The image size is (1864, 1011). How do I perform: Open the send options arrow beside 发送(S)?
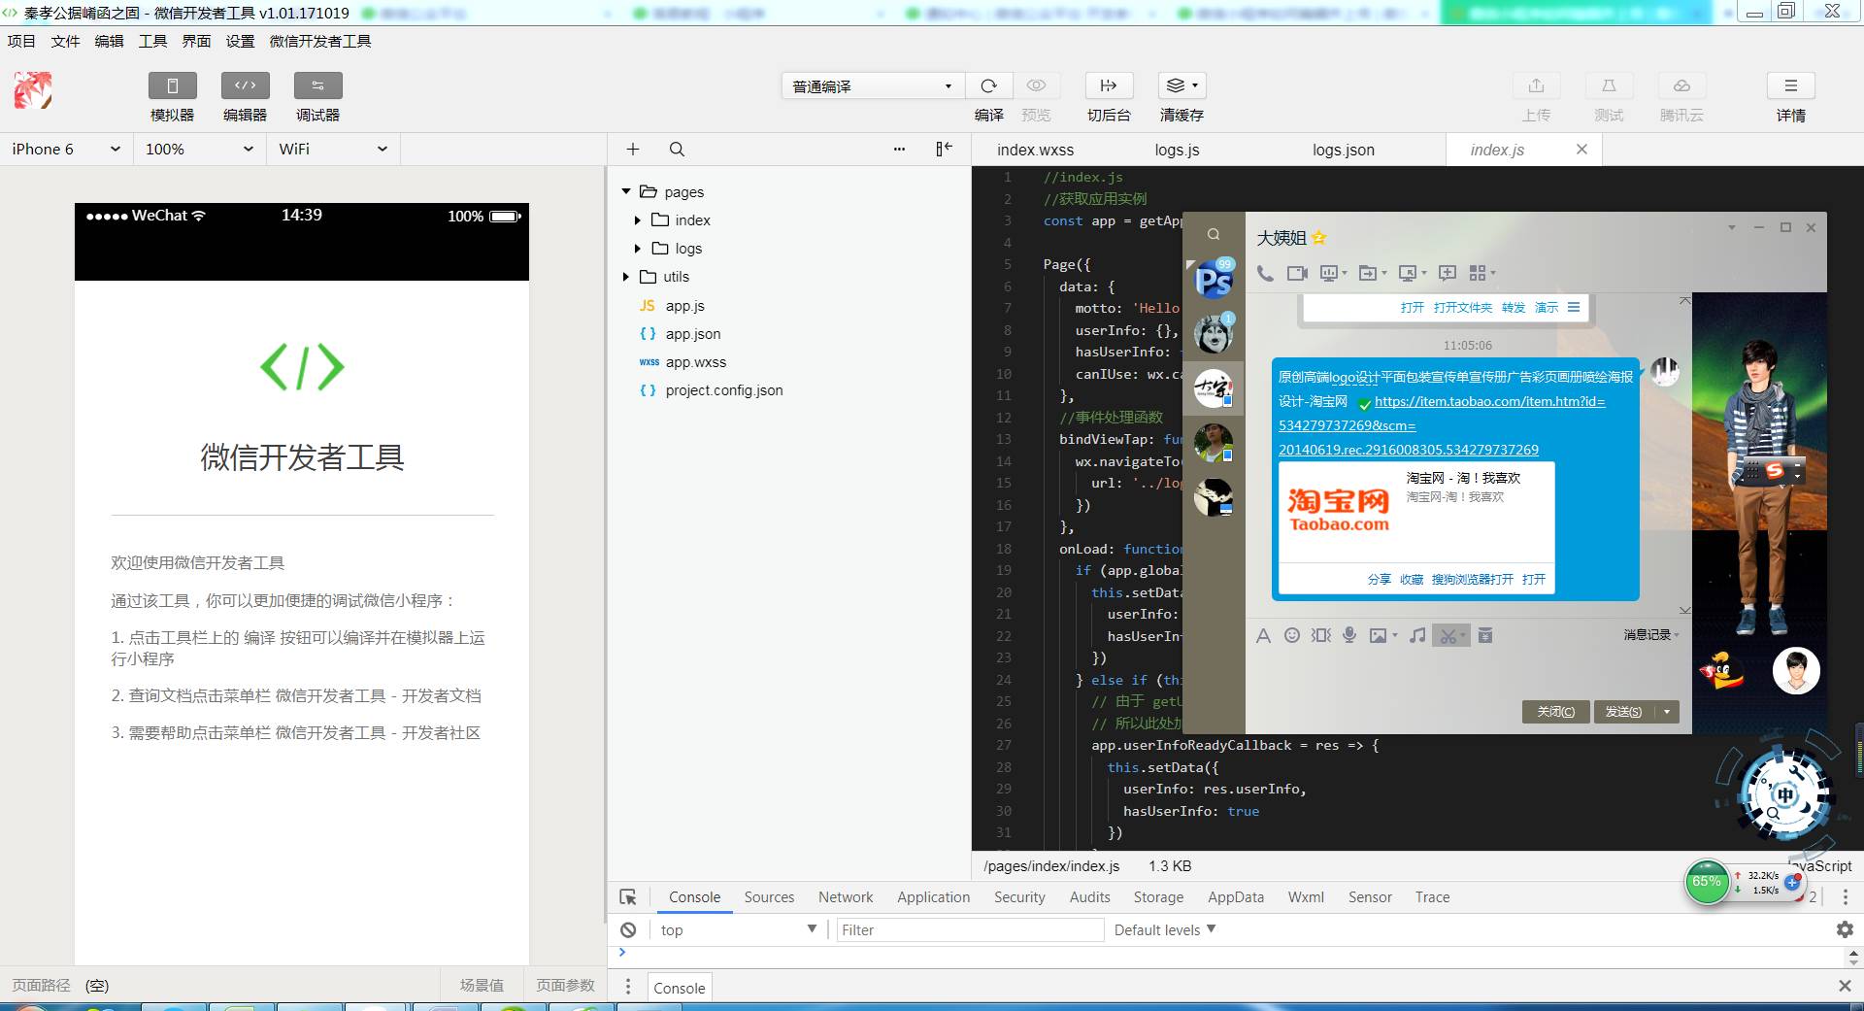pyautogui.click(x=1667, y=712)
